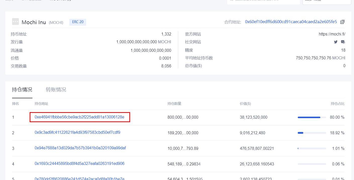Screen dimensions: 354x180
Task: Switch to the 转账情况 tab
Action: click(x=56, y=89)
